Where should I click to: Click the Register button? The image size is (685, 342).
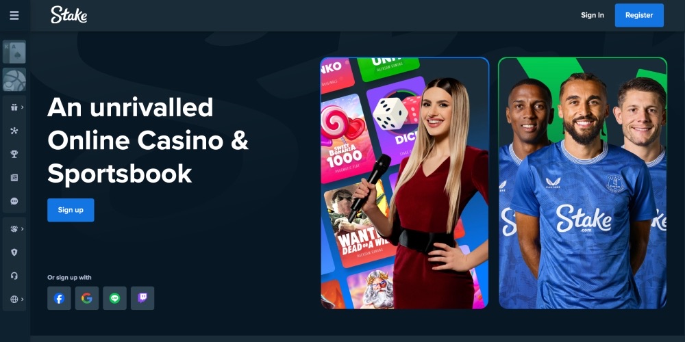[x=639, y=15]
